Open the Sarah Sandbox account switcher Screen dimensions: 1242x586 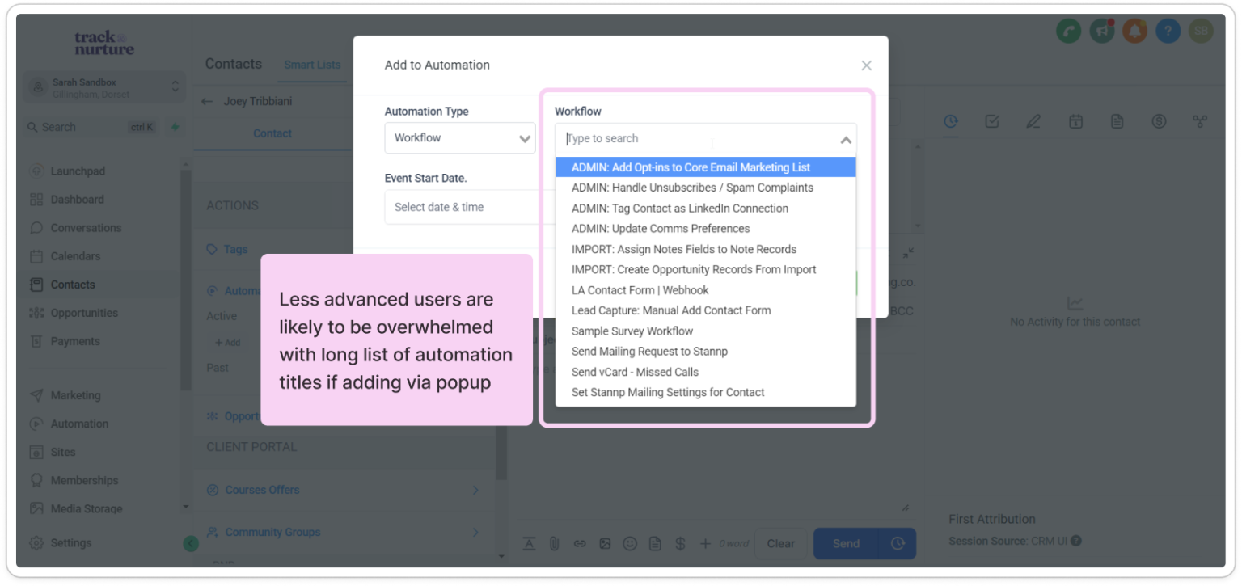(104, 88)
